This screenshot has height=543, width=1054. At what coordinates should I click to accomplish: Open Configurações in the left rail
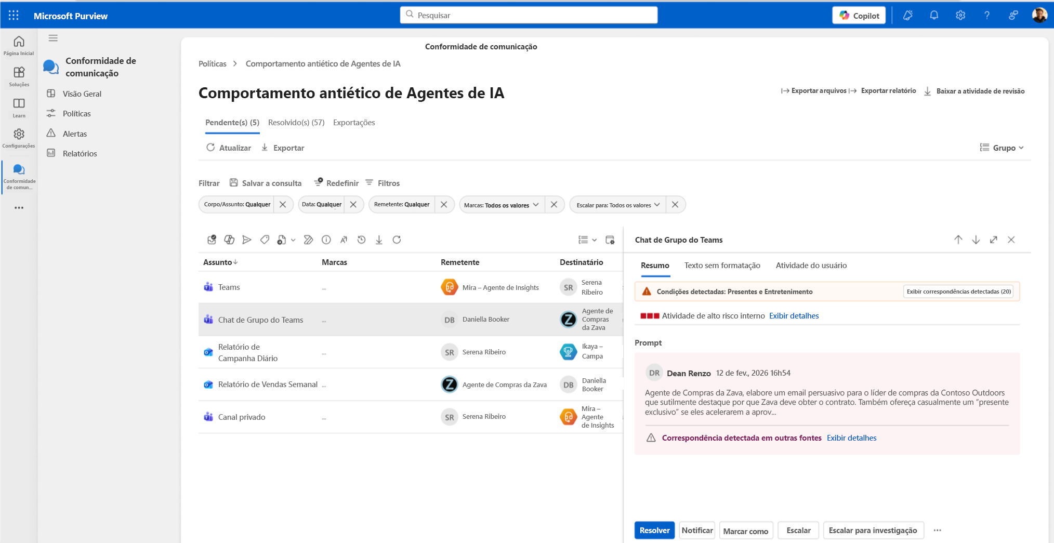(x=19, y=138)
